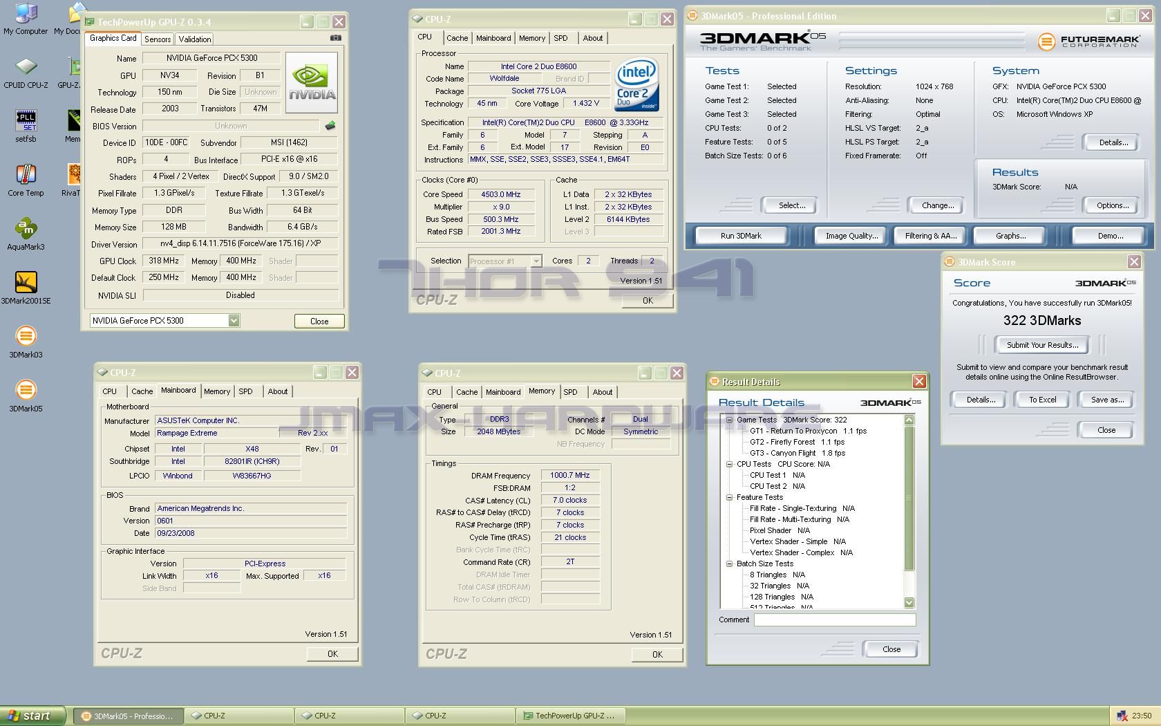Image resolution: width=1161 pixels, height=726 pixels.
Task: Switch to TechPowerUp GPU-Z taskbar button
Action: pos(570,716)
